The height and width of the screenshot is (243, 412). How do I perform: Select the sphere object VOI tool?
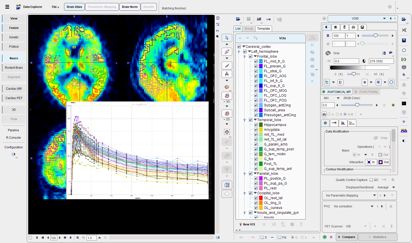(227, 87)
